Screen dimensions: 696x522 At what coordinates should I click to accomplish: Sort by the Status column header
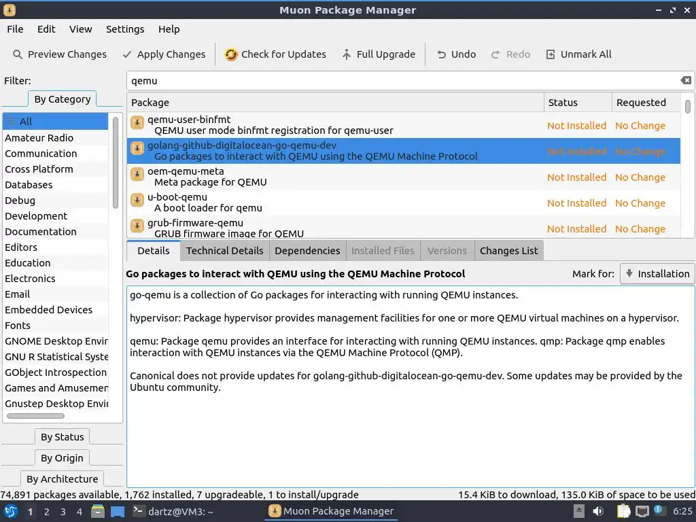click(x=578, y=103)
